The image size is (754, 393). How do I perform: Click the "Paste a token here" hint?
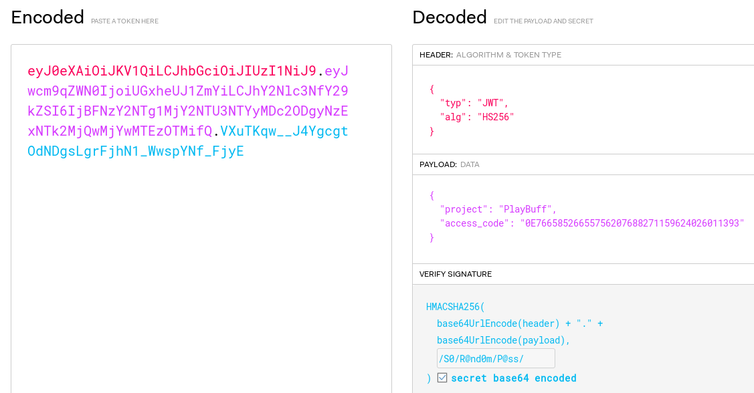point(124,21)
